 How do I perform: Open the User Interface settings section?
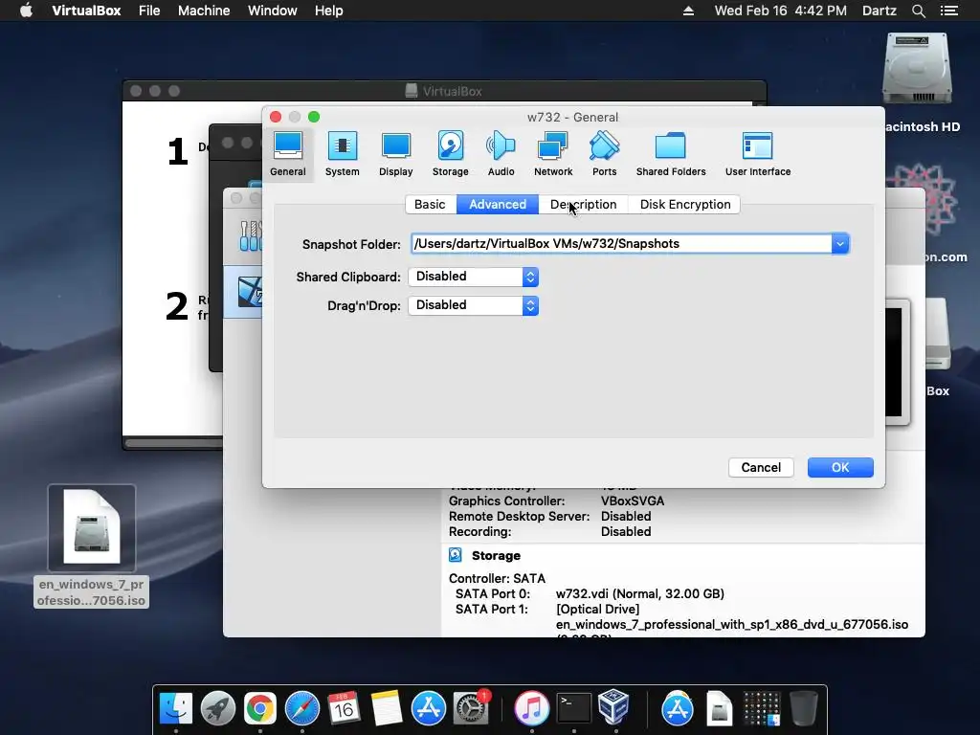(x=758, y=154)
